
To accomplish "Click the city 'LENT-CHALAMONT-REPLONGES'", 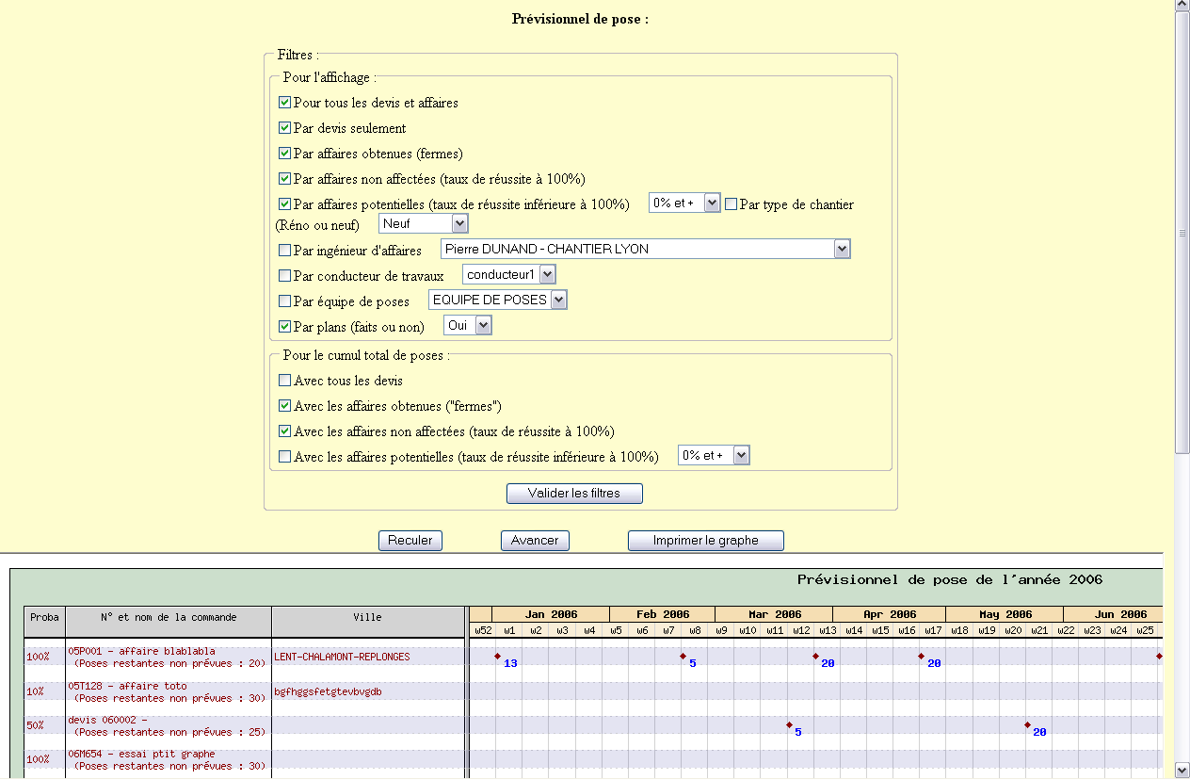I will coord(342,657).
